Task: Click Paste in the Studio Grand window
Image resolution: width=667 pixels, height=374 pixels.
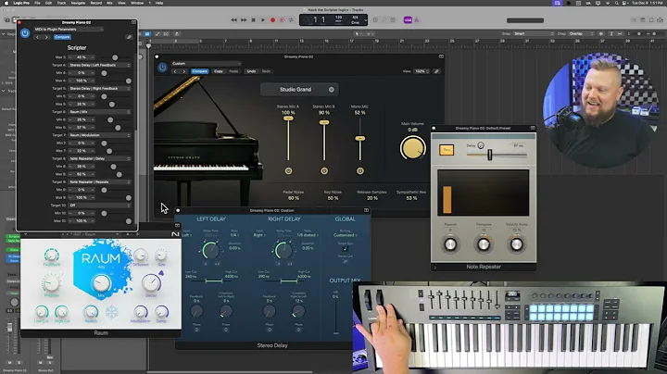Action: point(233,71)
